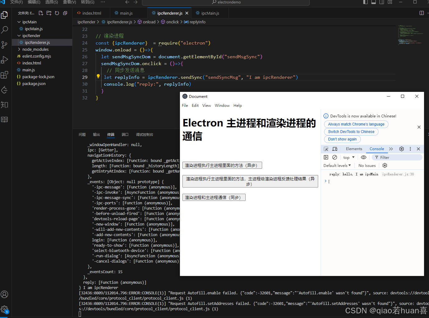Open console settings gear next to No Issues

(385, 165)
